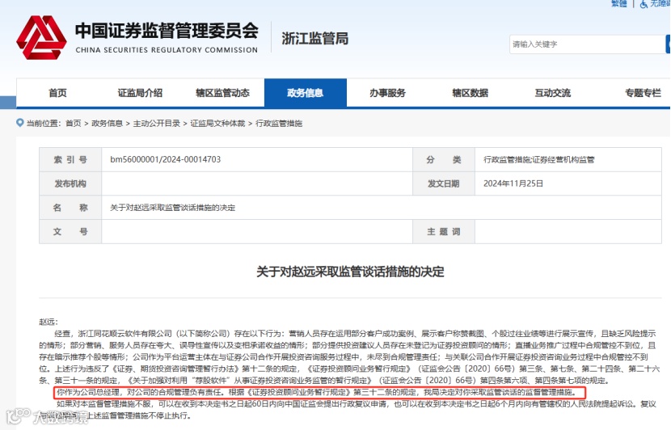Click the CSRC red logo emblem
The height and width of the screenshot is (430, 671).
41,38
